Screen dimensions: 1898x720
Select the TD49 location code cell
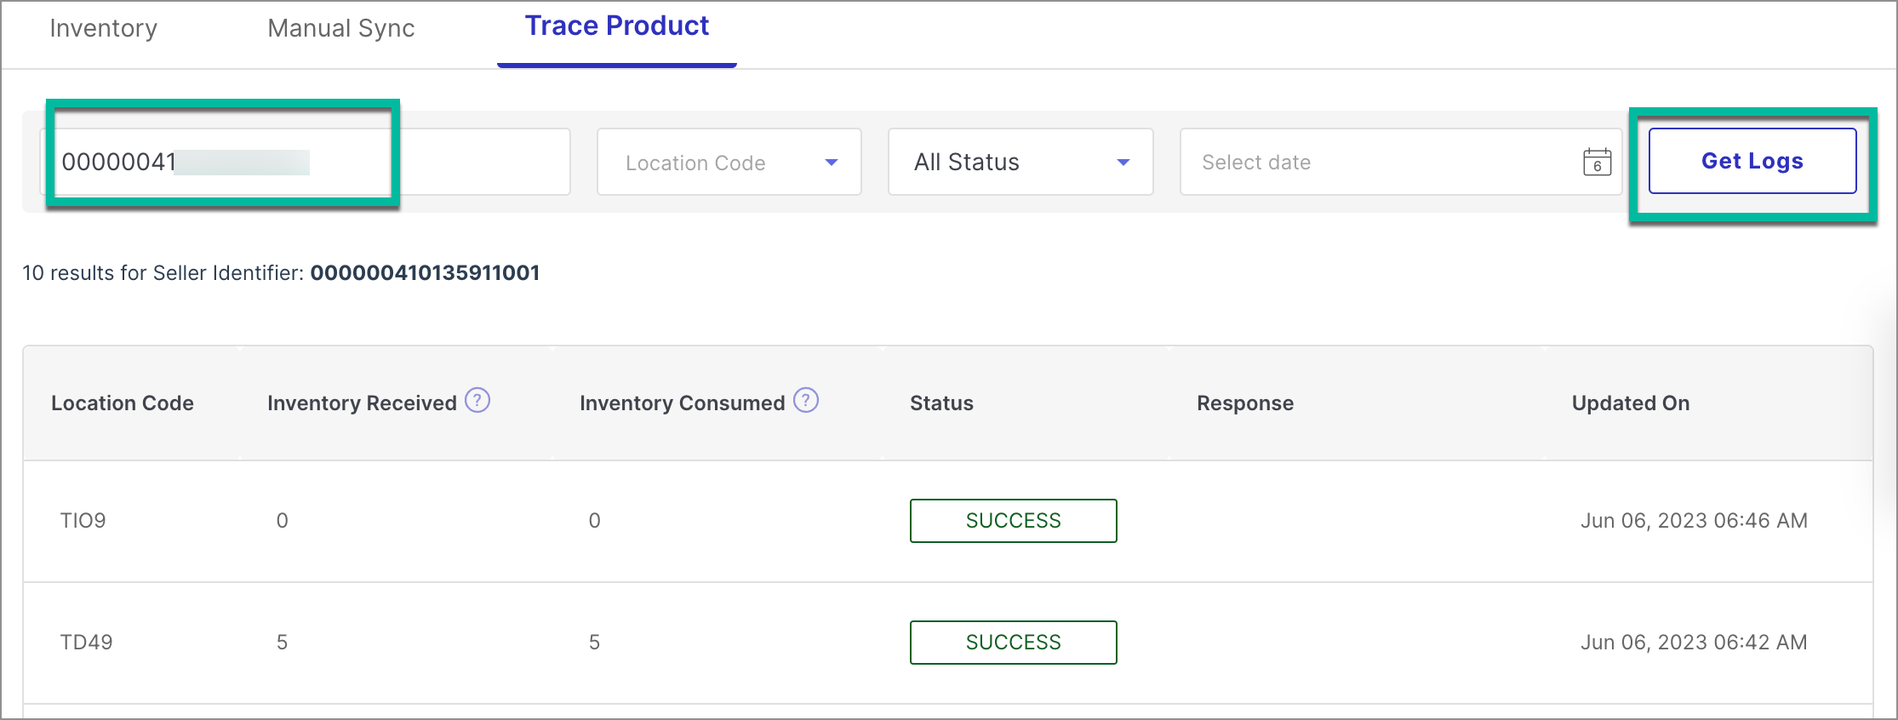(86, 642)
